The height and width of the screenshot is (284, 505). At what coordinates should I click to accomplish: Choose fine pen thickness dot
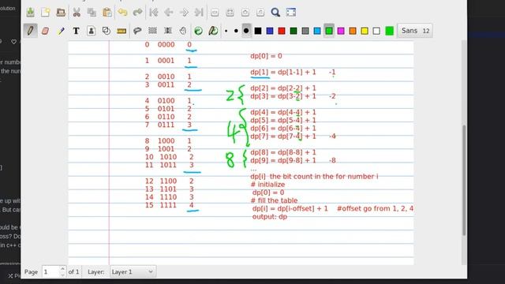click(226, 32)
